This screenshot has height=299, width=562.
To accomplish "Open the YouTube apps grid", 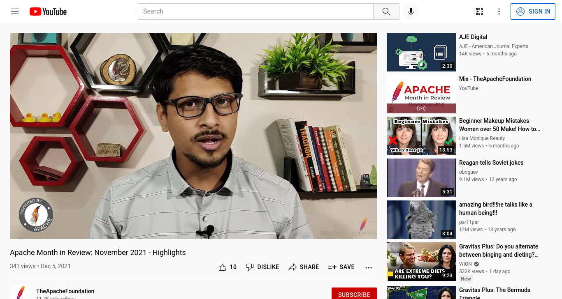I will (479, 11).
